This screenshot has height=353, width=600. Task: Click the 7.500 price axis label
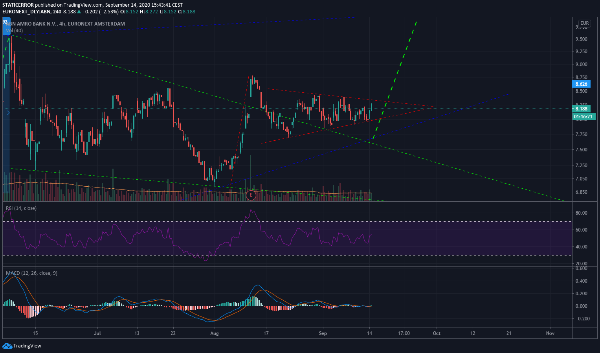[582, 150]
